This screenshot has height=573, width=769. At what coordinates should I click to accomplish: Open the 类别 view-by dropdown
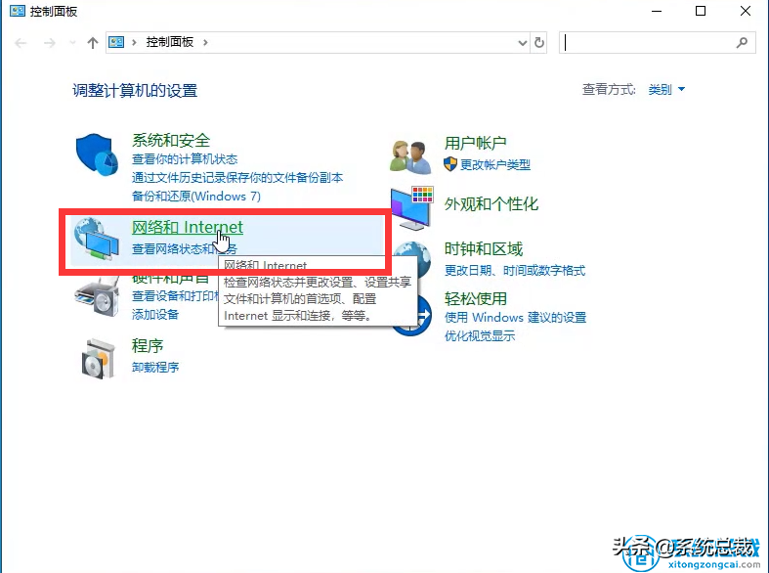[x=666, y=90]
